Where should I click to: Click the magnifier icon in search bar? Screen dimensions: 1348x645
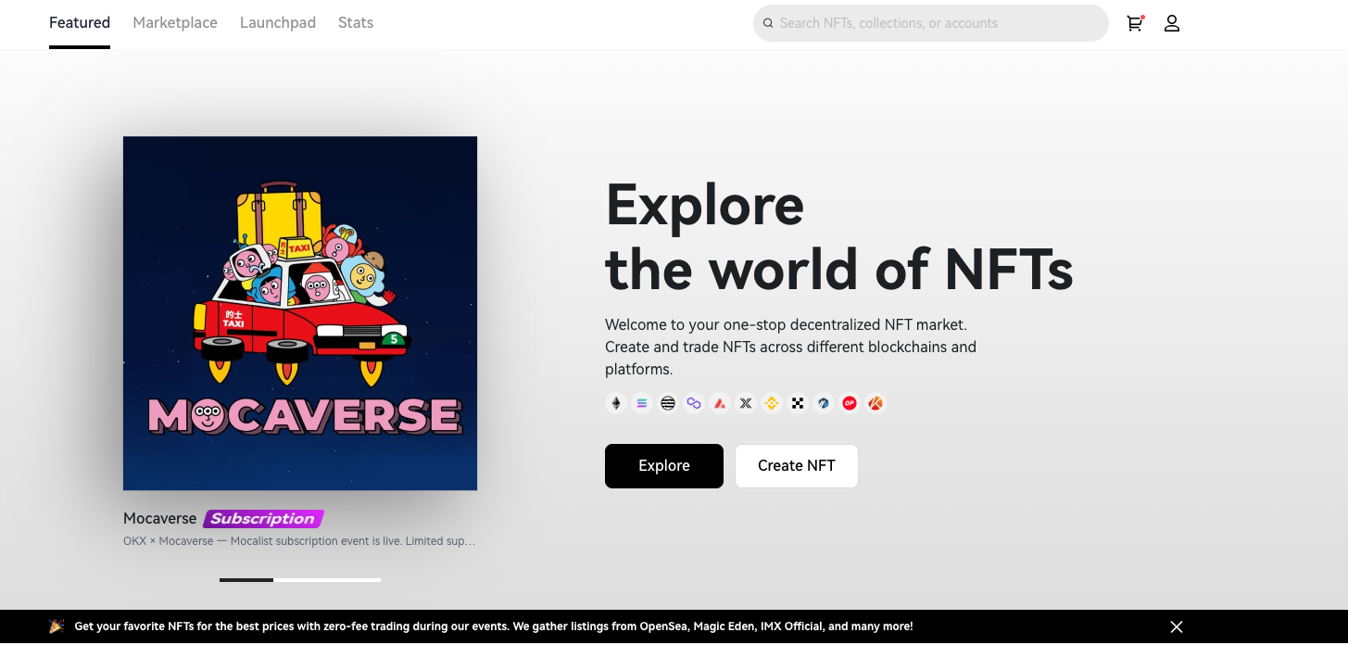coord(768,23)
